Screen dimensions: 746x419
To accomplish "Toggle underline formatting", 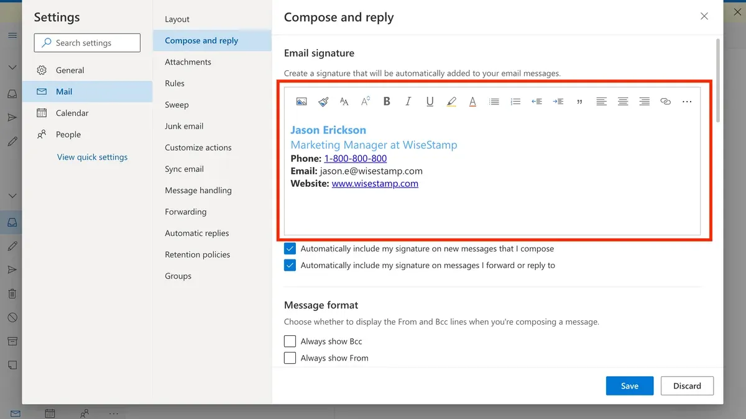I will 430,102.
